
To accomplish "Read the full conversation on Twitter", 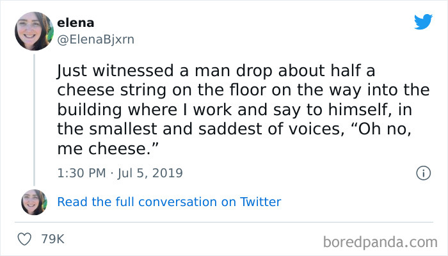I will coord(169,202).
